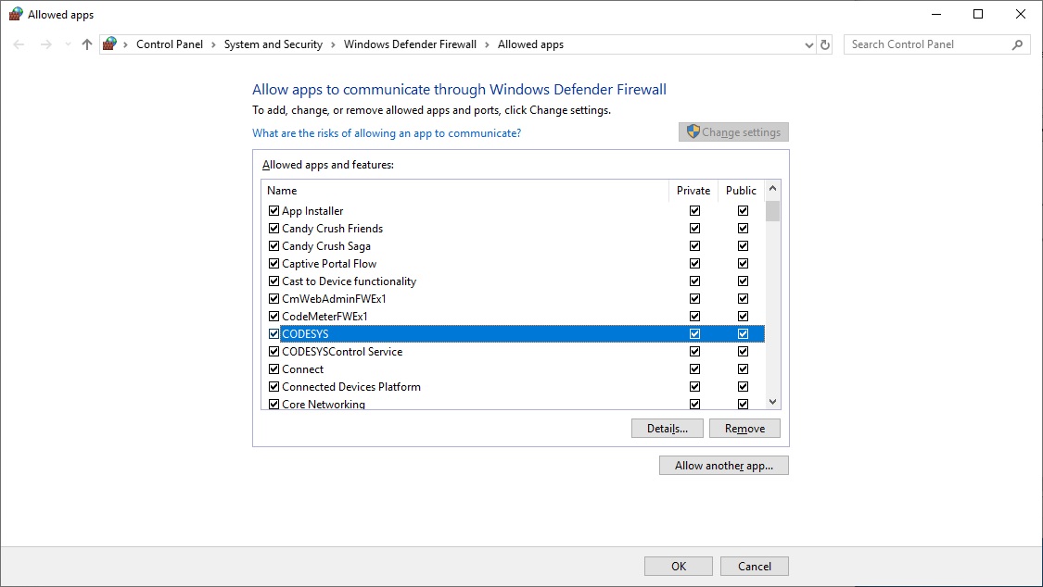1043x587 pixels.
Task: Open the recent locations dropdown arrow
Action: (67, 44)
